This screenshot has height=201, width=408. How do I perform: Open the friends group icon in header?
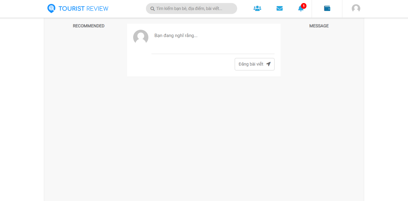(257, 9)
